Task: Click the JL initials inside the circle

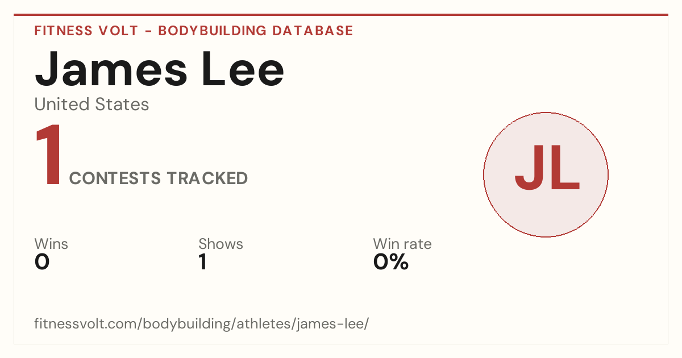Action: click(x=547, y=168)
